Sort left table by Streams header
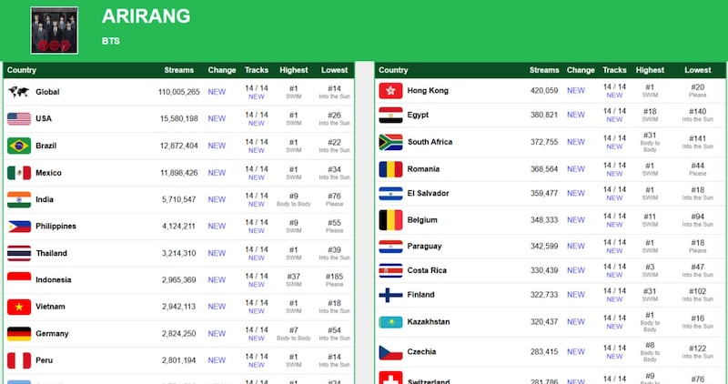This screenshot has width=728, height=384. (179, 70)
